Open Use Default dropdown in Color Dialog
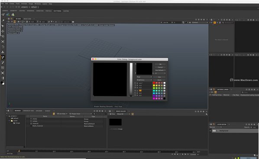The width and height of the screenshot is (259, 159). click(160, 70)
